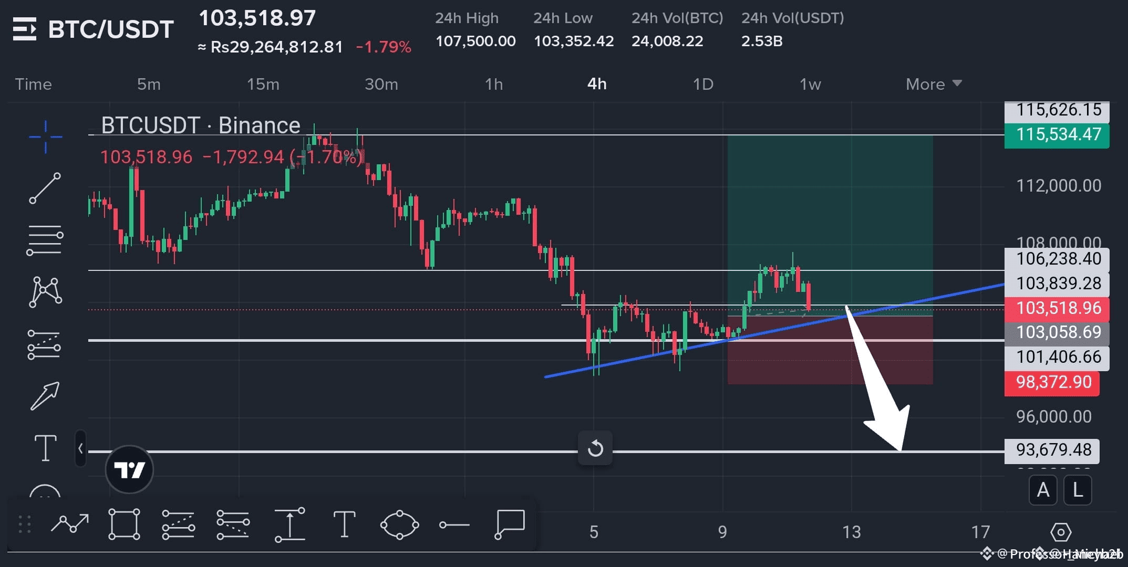Switch to the 1h timeframe
1128x567 pixels.
click(x=494, y=84)
